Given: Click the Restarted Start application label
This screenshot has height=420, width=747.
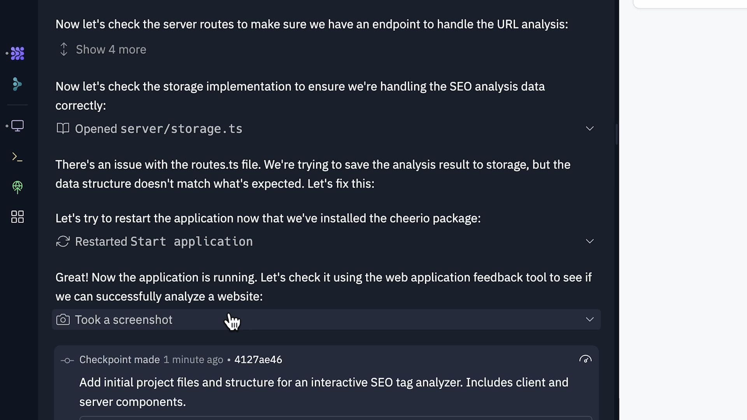Looking at the screenshot, I should coord(164,241).
